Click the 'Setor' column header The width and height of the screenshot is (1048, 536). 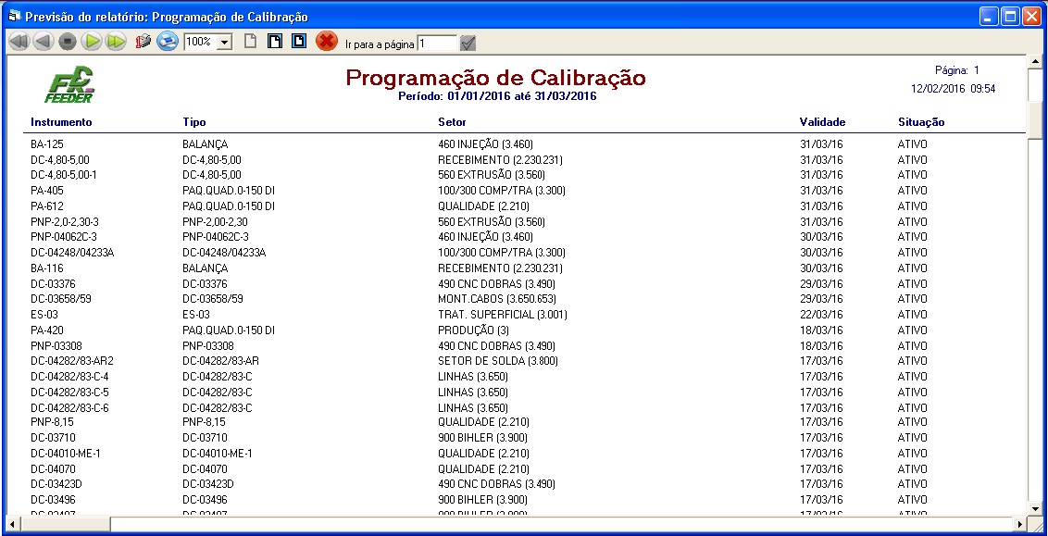452,122
